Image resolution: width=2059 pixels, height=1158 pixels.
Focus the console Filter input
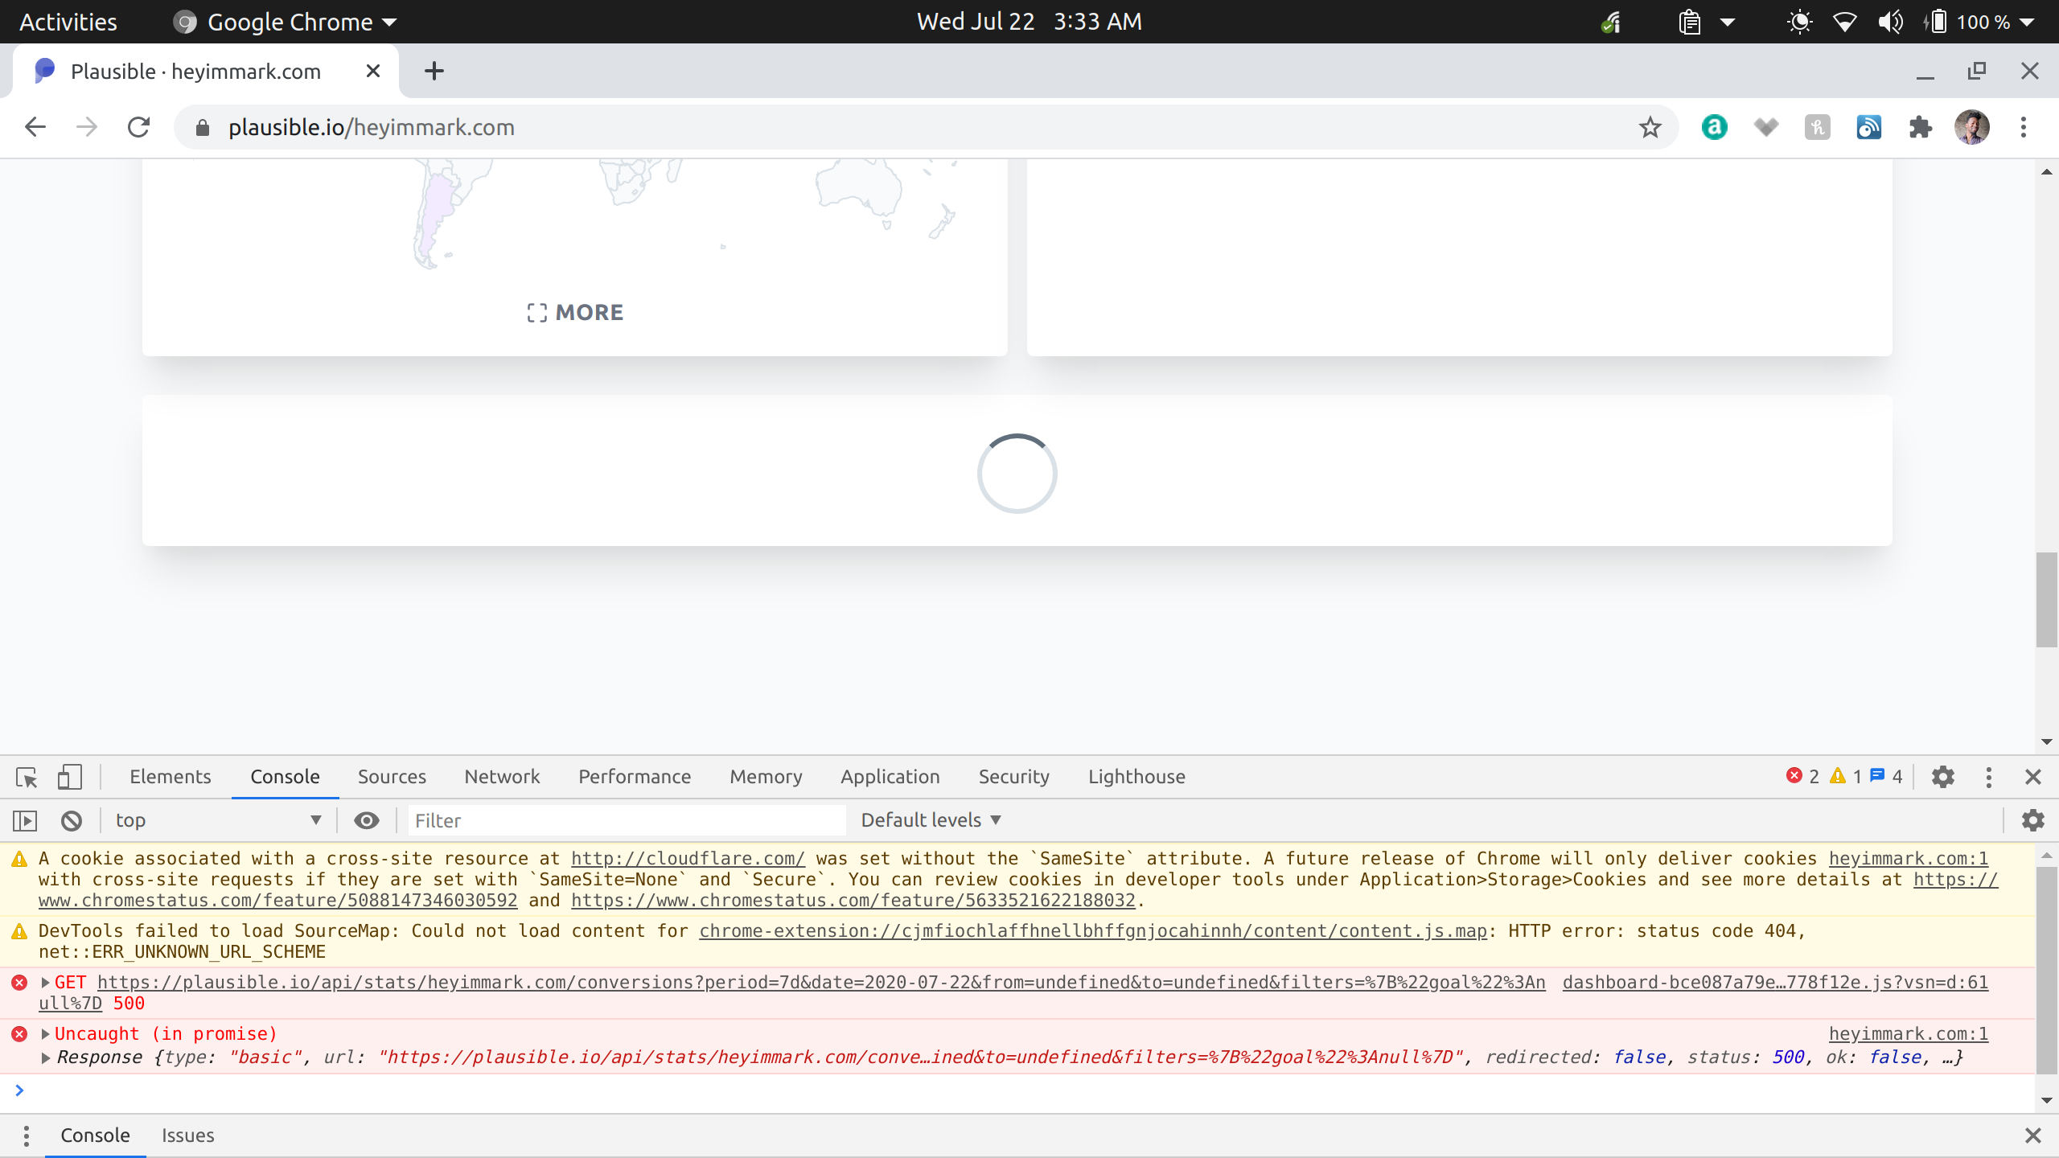(x=627, y=820)
